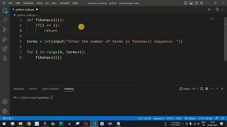Image resolution: width=227 pixels, height=127 pixels.
Task: Open the Accounts menu icon
Action: 5,102
